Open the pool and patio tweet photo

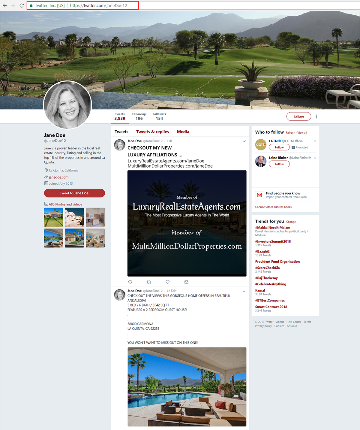tap(187, 387)
